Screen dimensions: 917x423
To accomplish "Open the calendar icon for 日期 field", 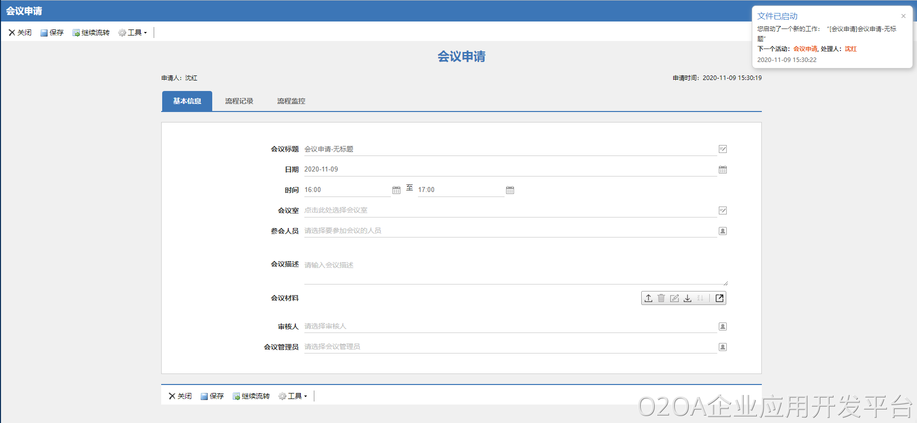I will [x=723, y=169].
